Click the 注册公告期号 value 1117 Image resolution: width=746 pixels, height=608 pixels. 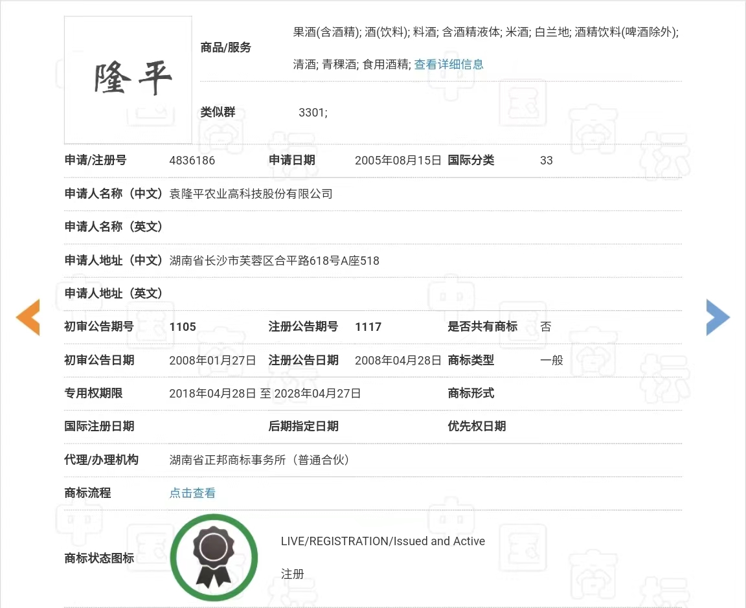pyautogui.click(x=368, y=327)
